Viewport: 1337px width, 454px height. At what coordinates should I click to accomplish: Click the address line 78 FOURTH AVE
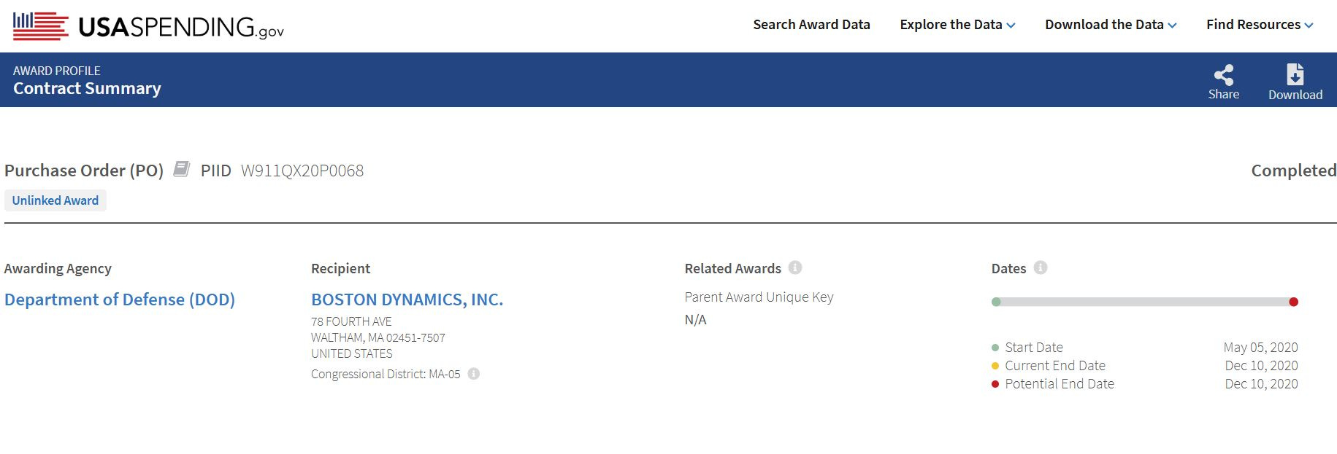click(x=351, y=321)
